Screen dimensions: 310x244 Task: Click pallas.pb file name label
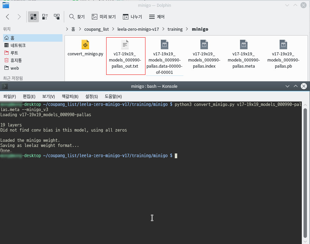click(x=283, y=60)
